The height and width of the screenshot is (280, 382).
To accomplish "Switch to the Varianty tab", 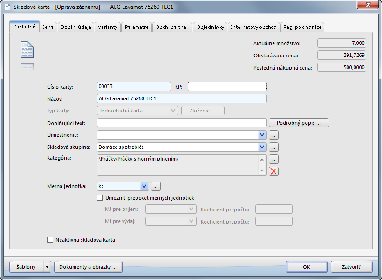I will click(108, 27).
